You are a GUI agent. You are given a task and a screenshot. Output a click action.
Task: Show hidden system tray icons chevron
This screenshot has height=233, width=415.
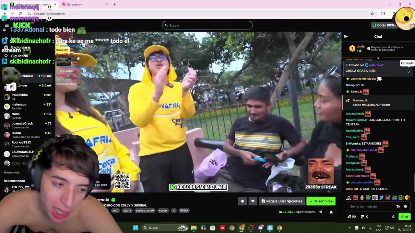click(x=350, y=228)
